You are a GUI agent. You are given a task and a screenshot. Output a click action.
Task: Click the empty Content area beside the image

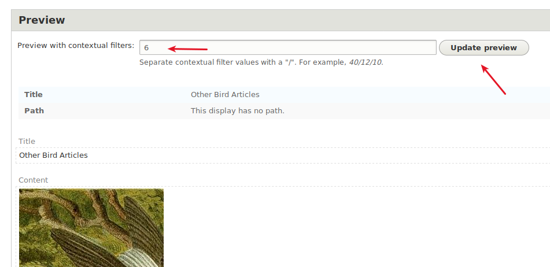click(x=351, y=228)
